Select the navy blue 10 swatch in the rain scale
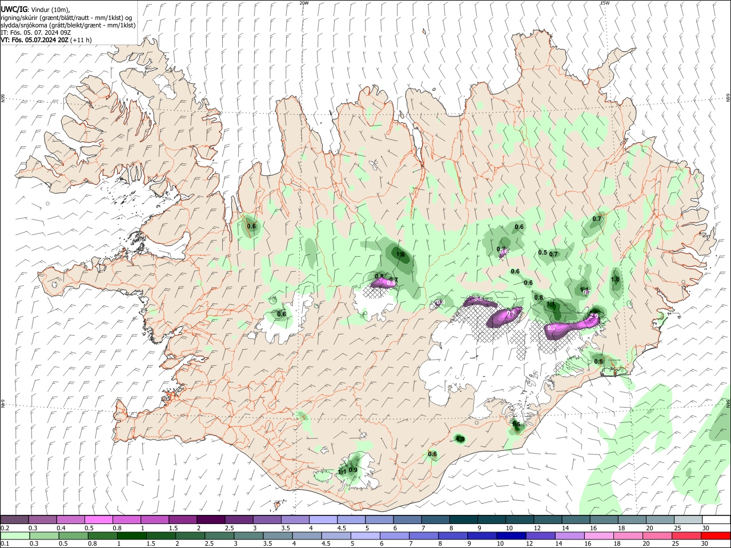The width and height of the screenshot is (731, 548). coord(511,535)
